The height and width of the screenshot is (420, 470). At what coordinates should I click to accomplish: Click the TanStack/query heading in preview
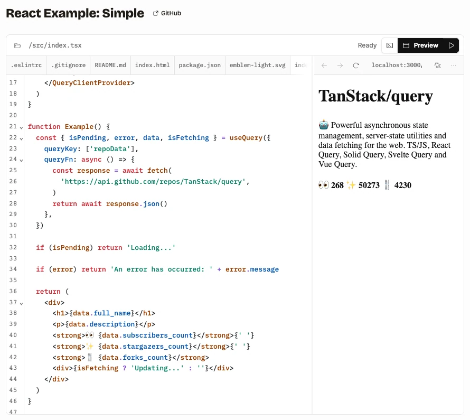(x=375, y=97)
